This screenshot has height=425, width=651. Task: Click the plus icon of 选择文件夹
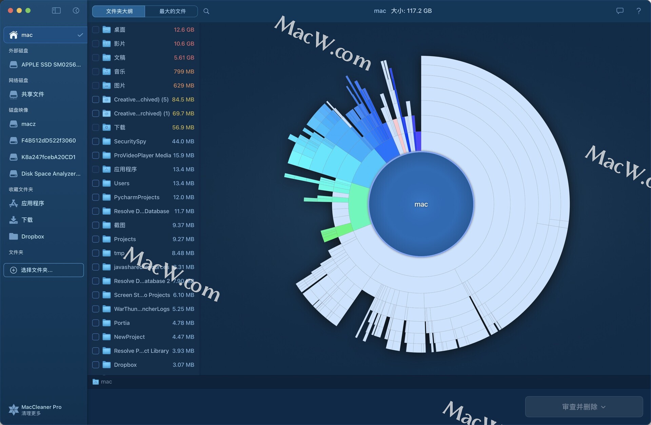pyautogui.click(x=14, y=270)
